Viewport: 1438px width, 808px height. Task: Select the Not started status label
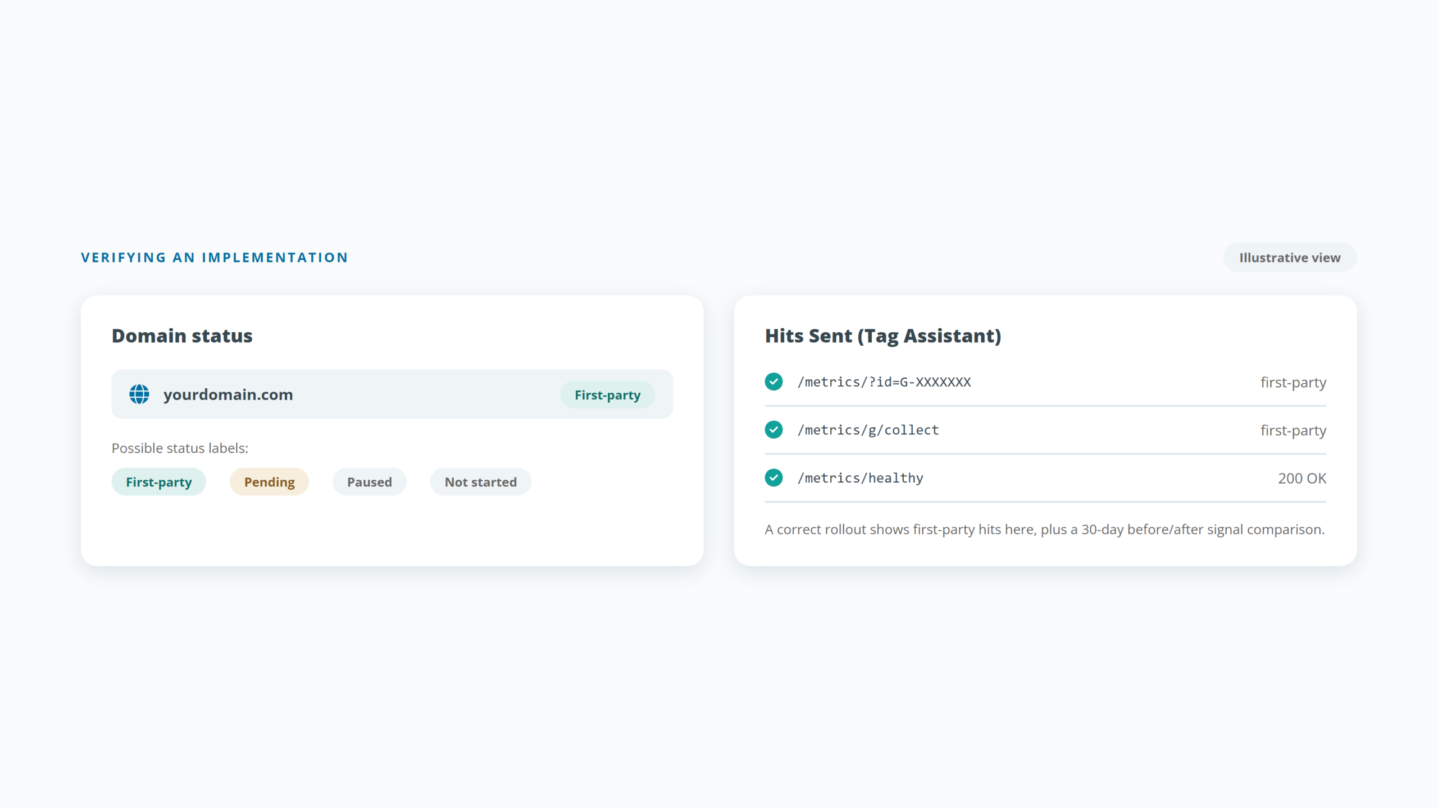pos(481,482)
